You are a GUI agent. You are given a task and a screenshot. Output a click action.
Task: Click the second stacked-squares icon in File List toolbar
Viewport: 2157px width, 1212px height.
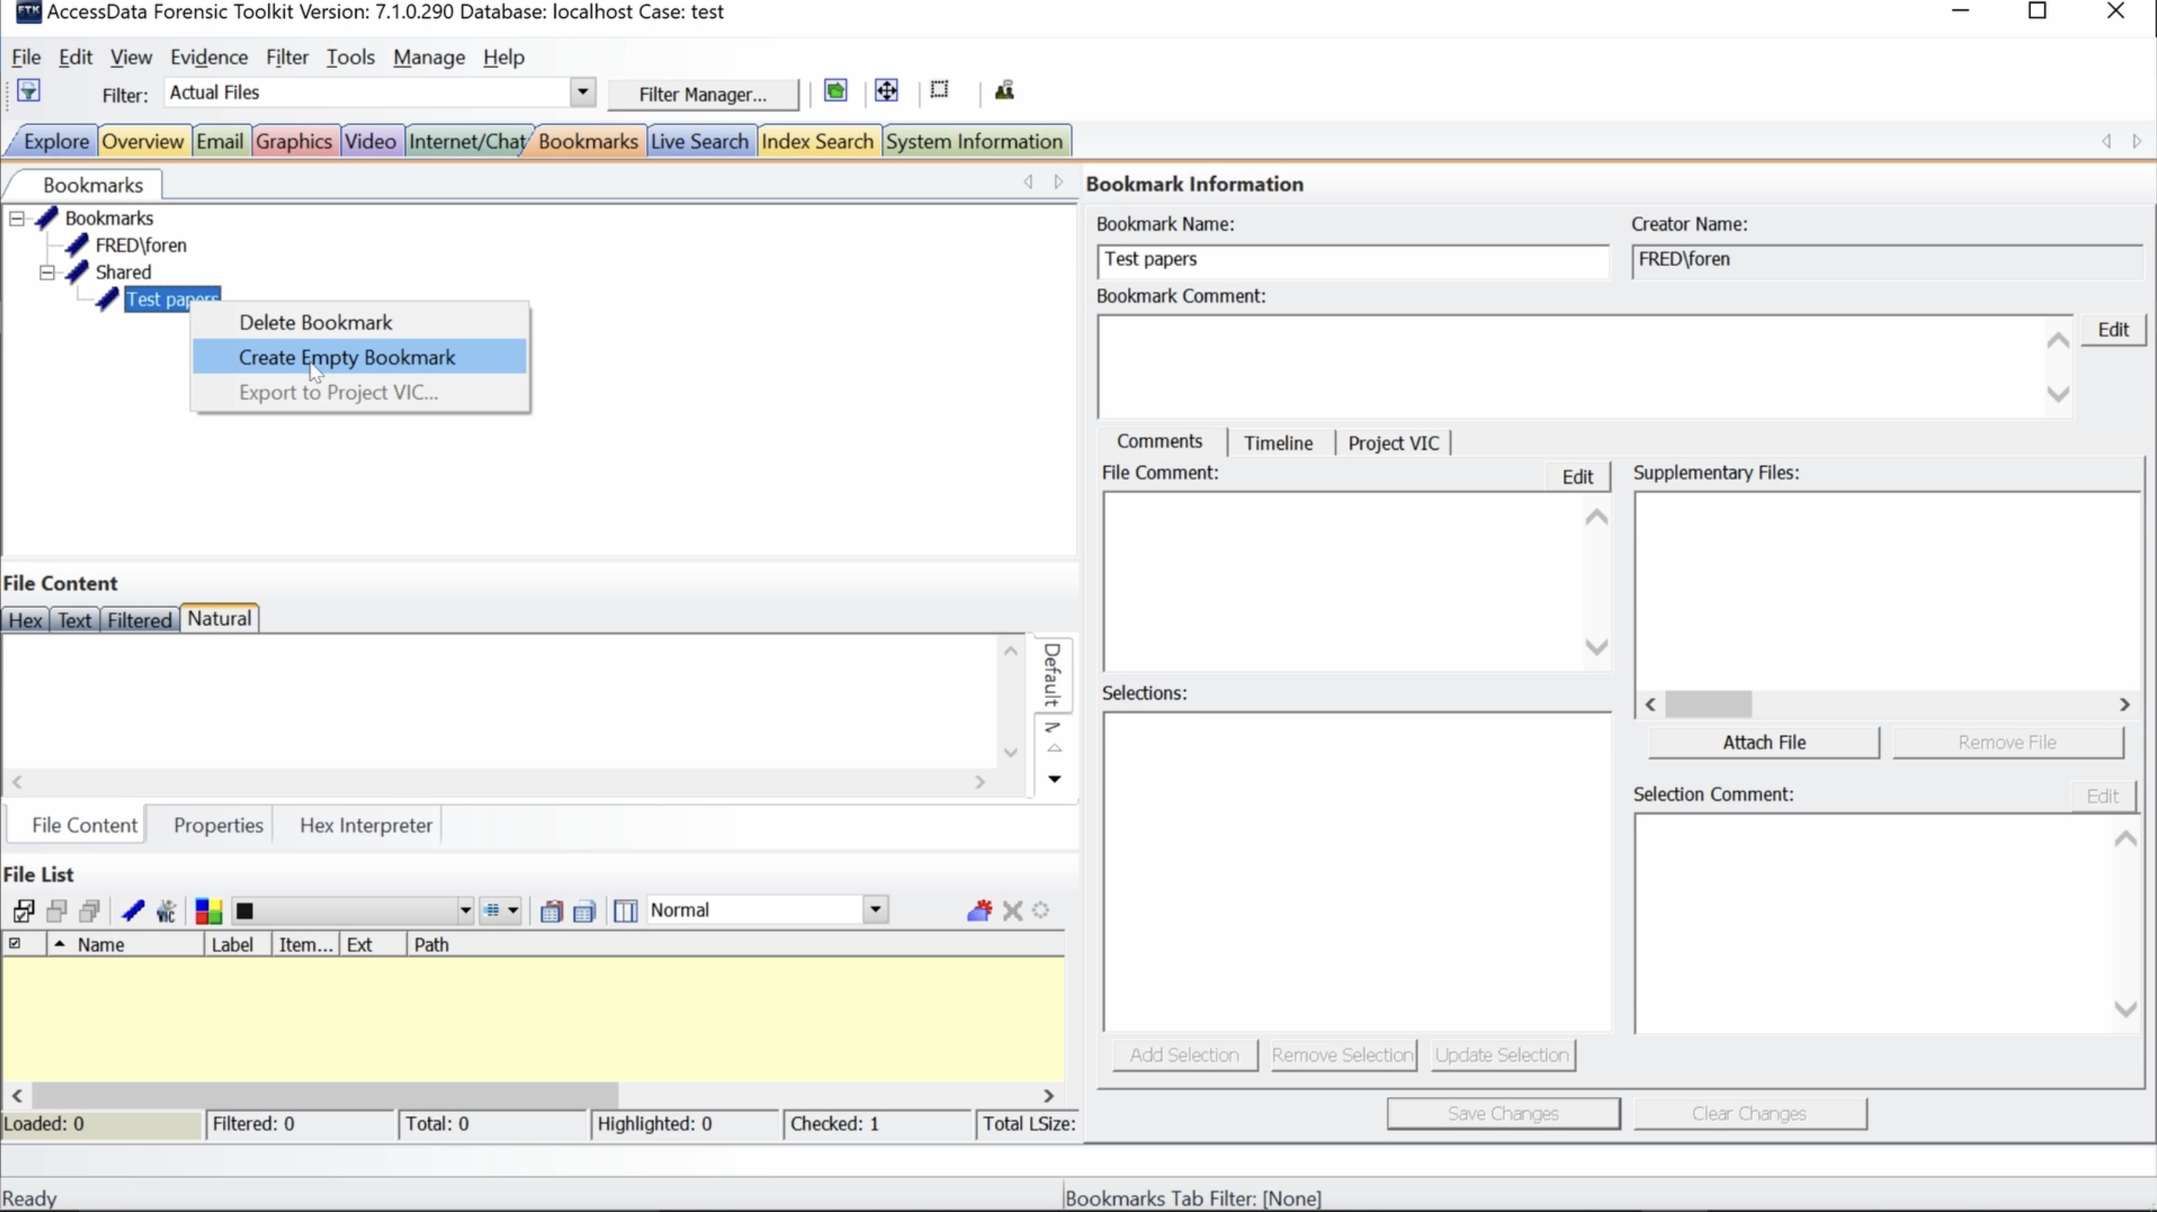(57, 910)
